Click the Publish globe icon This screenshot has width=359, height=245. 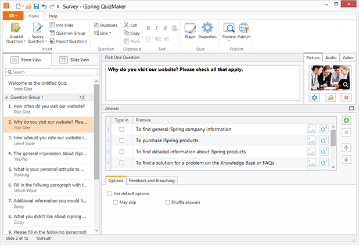click(244, 28)
